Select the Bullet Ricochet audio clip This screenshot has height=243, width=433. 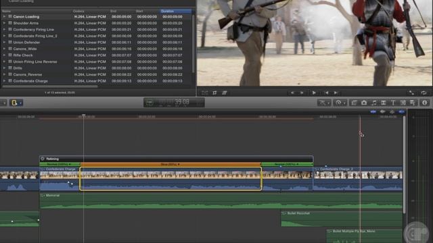pos(342,219)
